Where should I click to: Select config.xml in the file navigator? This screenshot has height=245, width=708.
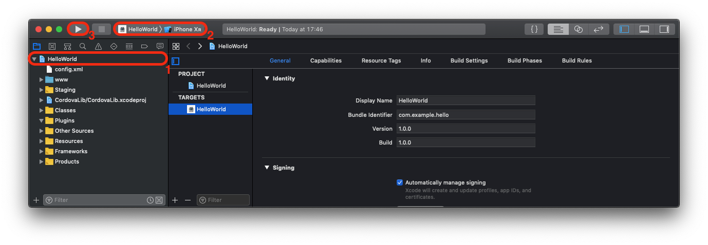coord(68,69)
